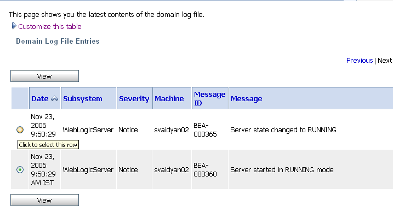Sort by the Message column header
Screen dimensions: 393x206
click(246, 99)
